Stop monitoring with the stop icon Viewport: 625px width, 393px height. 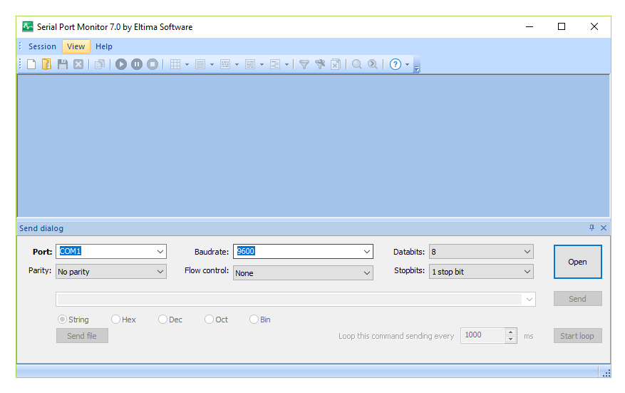(153, 64)
